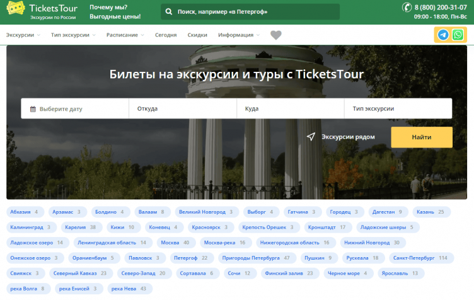This screenshot has height=300, width=474.
Task: Select the Пушкин tag
Action: (319, 258)
